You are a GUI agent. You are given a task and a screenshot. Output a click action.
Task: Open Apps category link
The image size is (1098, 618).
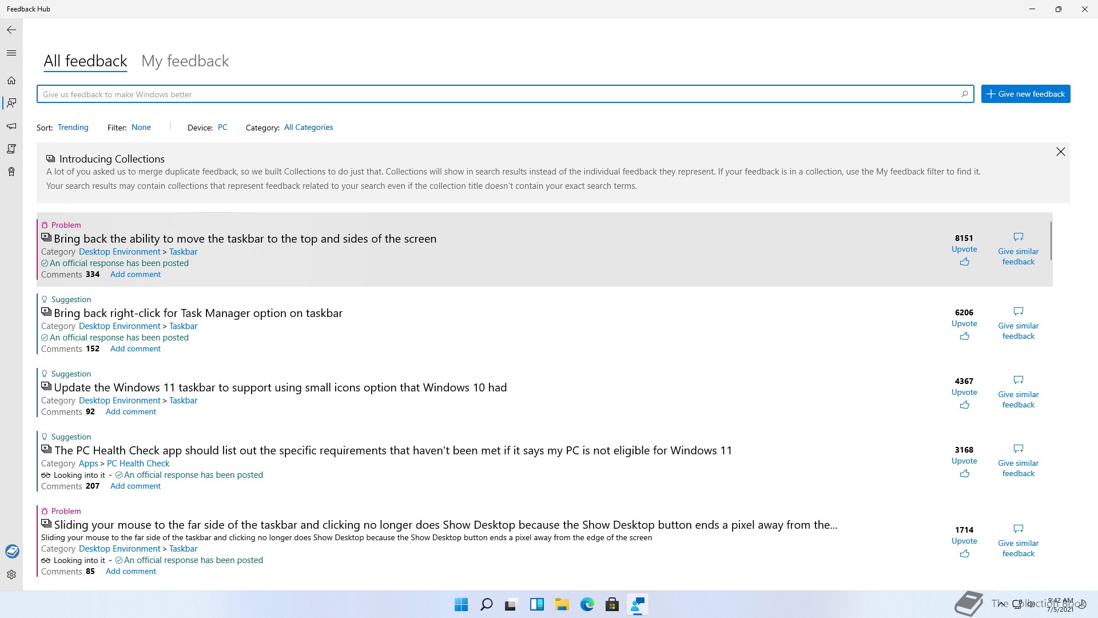click(89, 463)
